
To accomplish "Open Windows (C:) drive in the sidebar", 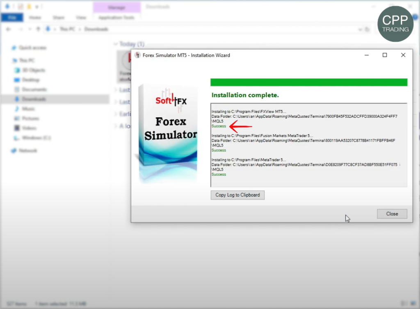I will click(x=37, y=138).
